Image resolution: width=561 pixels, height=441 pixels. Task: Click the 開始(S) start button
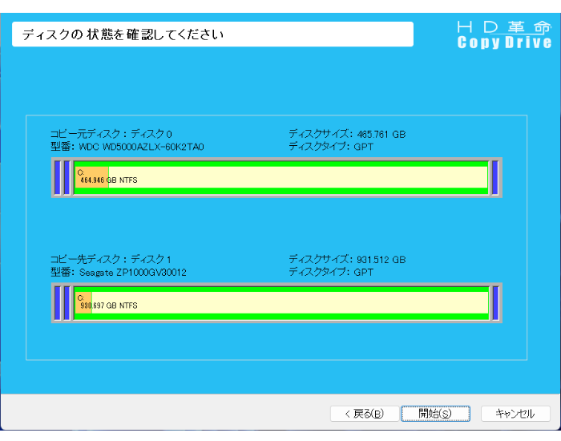[x=434, y=414]
